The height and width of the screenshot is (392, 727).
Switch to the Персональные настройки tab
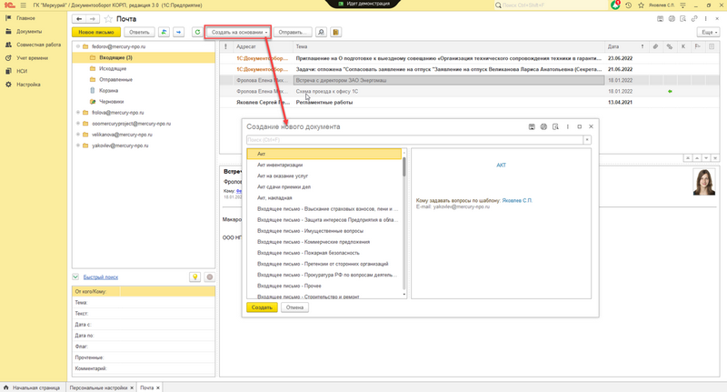click(x=100, y=387)
